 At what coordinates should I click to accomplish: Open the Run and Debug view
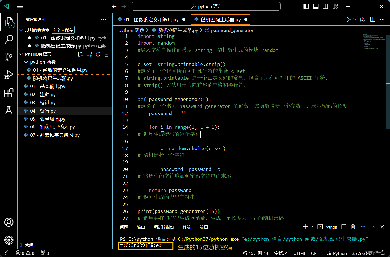9,74
